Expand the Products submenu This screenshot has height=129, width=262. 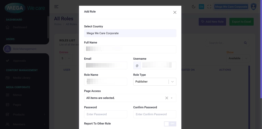point(44,115)
